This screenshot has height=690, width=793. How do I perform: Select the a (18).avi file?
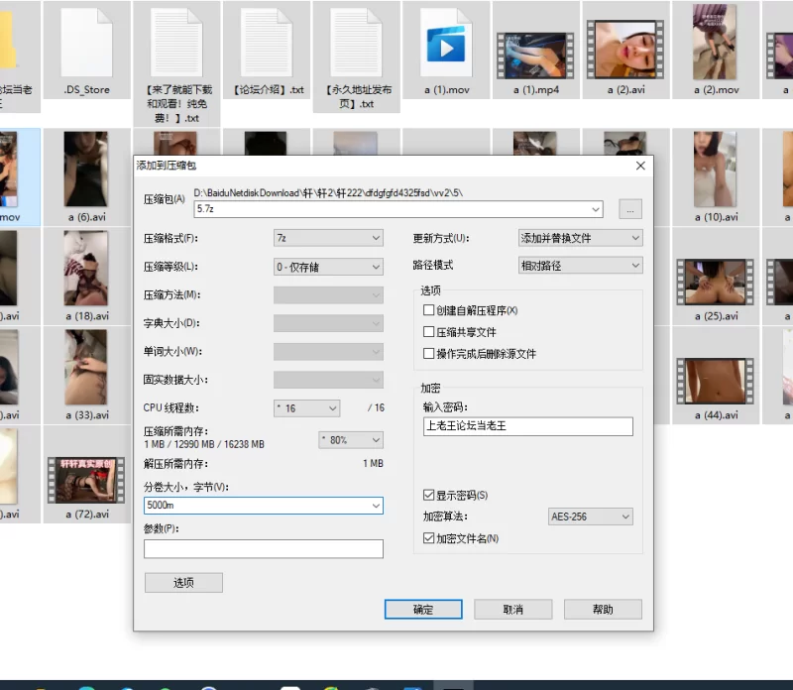(x=86, y=277)
